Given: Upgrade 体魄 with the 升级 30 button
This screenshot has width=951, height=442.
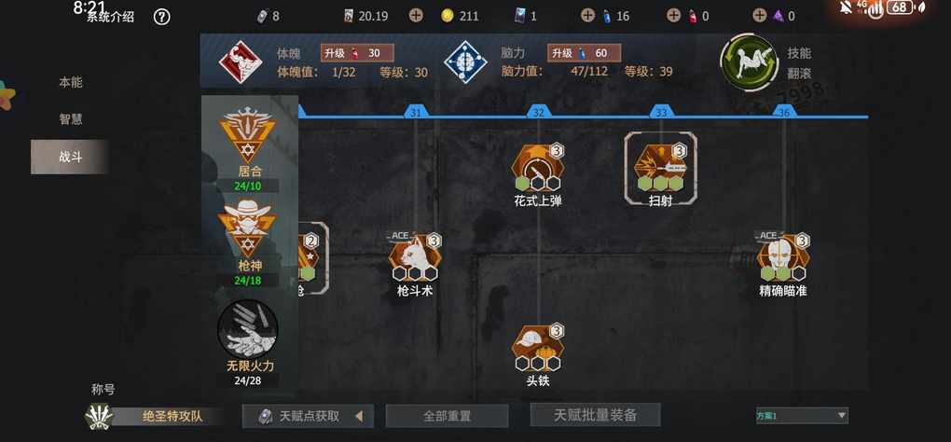Looking at the screenshot, I should click(x=357, y=53).
